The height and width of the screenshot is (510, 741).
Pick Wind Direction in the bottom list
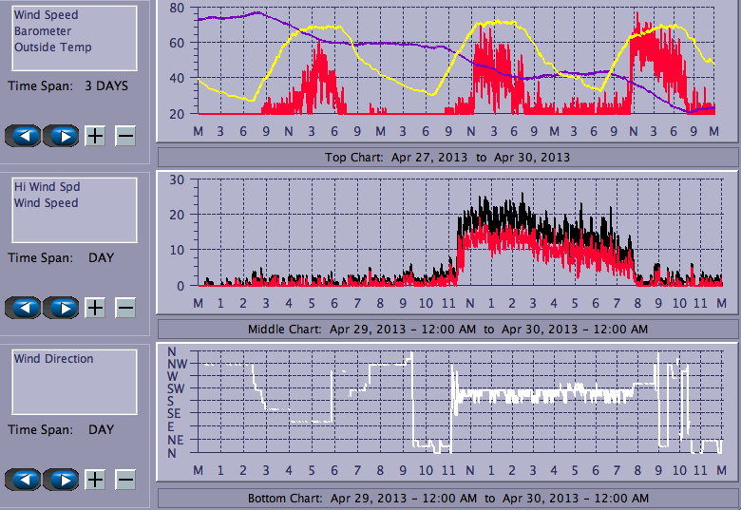click(53, 359)
